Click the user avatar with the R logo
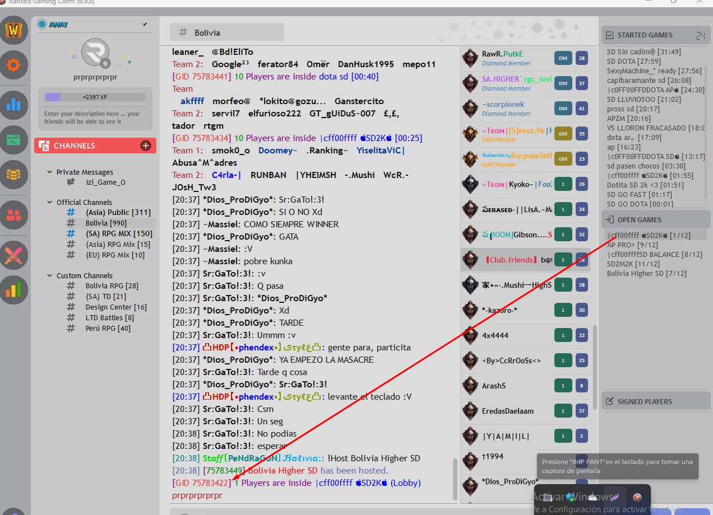This screenshot has height=515, width=713. [x=95, y=53]
